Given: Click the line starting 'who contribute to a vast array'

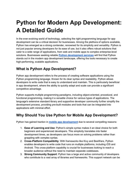Looking at the screenshot, I should [72, 157].
